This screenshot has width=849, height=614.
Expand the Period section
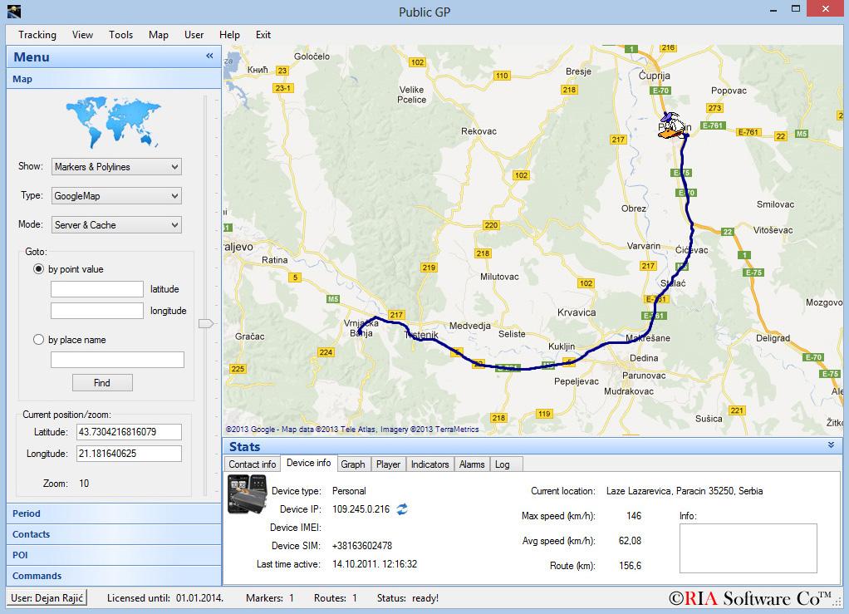(27, 513)
